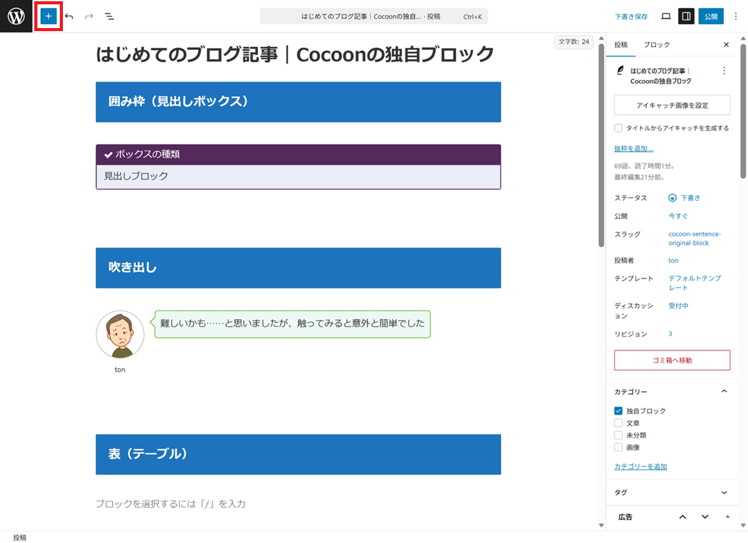The image size is (748, 543).
Task: Open post actions three-dot menu
Action: click(x=724, y=71)
